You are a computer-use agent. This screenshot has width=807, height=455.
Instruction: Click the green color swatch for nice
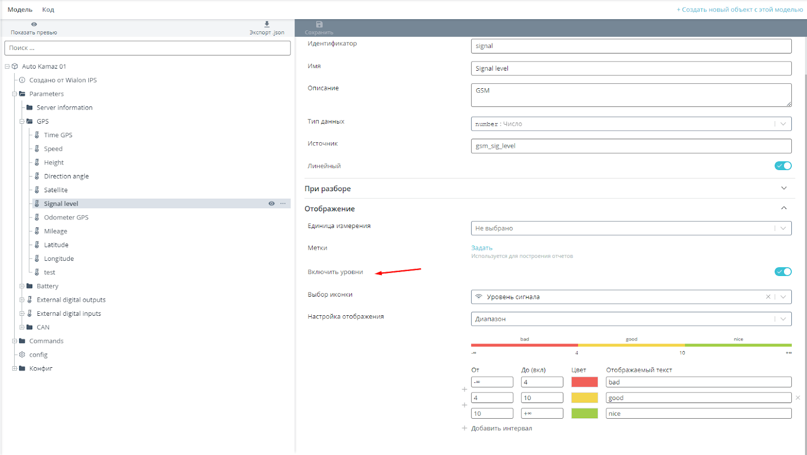585,413
